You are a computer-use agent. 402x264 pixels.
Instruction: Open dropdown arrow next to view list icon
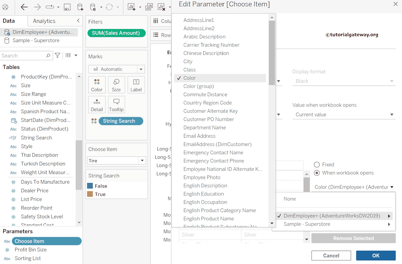76,55
